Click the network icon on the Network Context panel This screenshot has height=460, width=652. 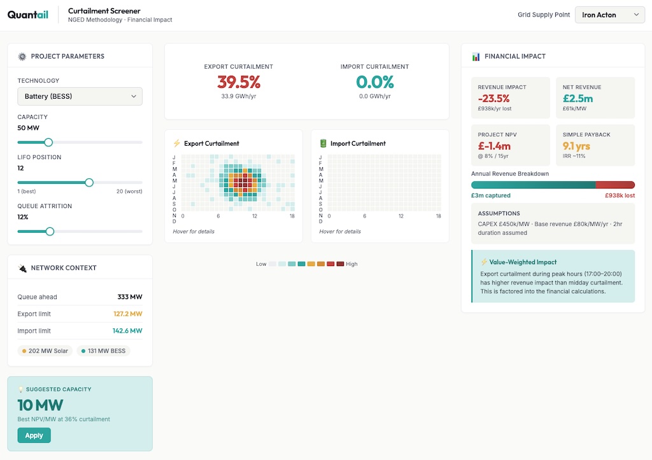(x=21, y=267)
